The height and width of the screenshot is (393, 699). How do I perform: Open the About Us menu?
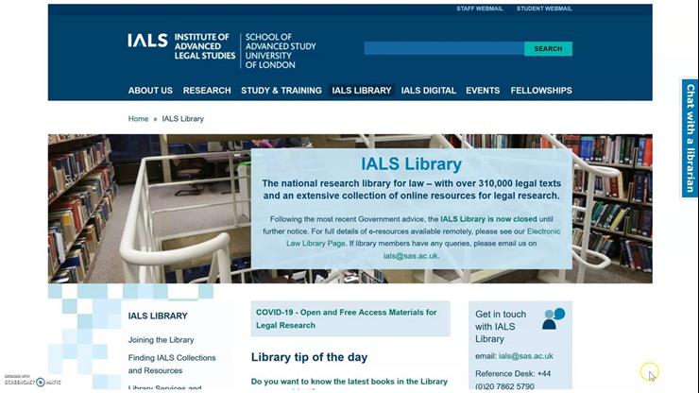click(150, 91)
